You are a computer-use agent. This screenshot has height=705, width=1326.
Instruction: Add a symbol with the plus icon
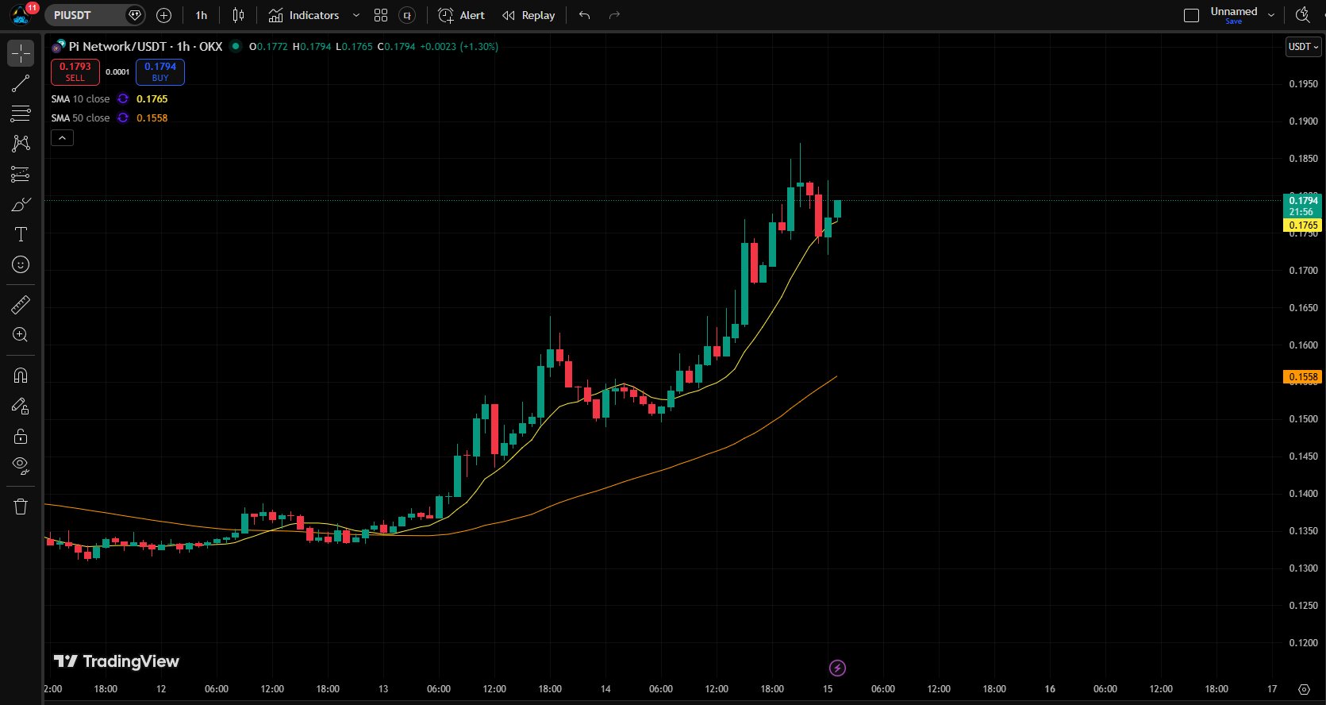tap(164, 15)
